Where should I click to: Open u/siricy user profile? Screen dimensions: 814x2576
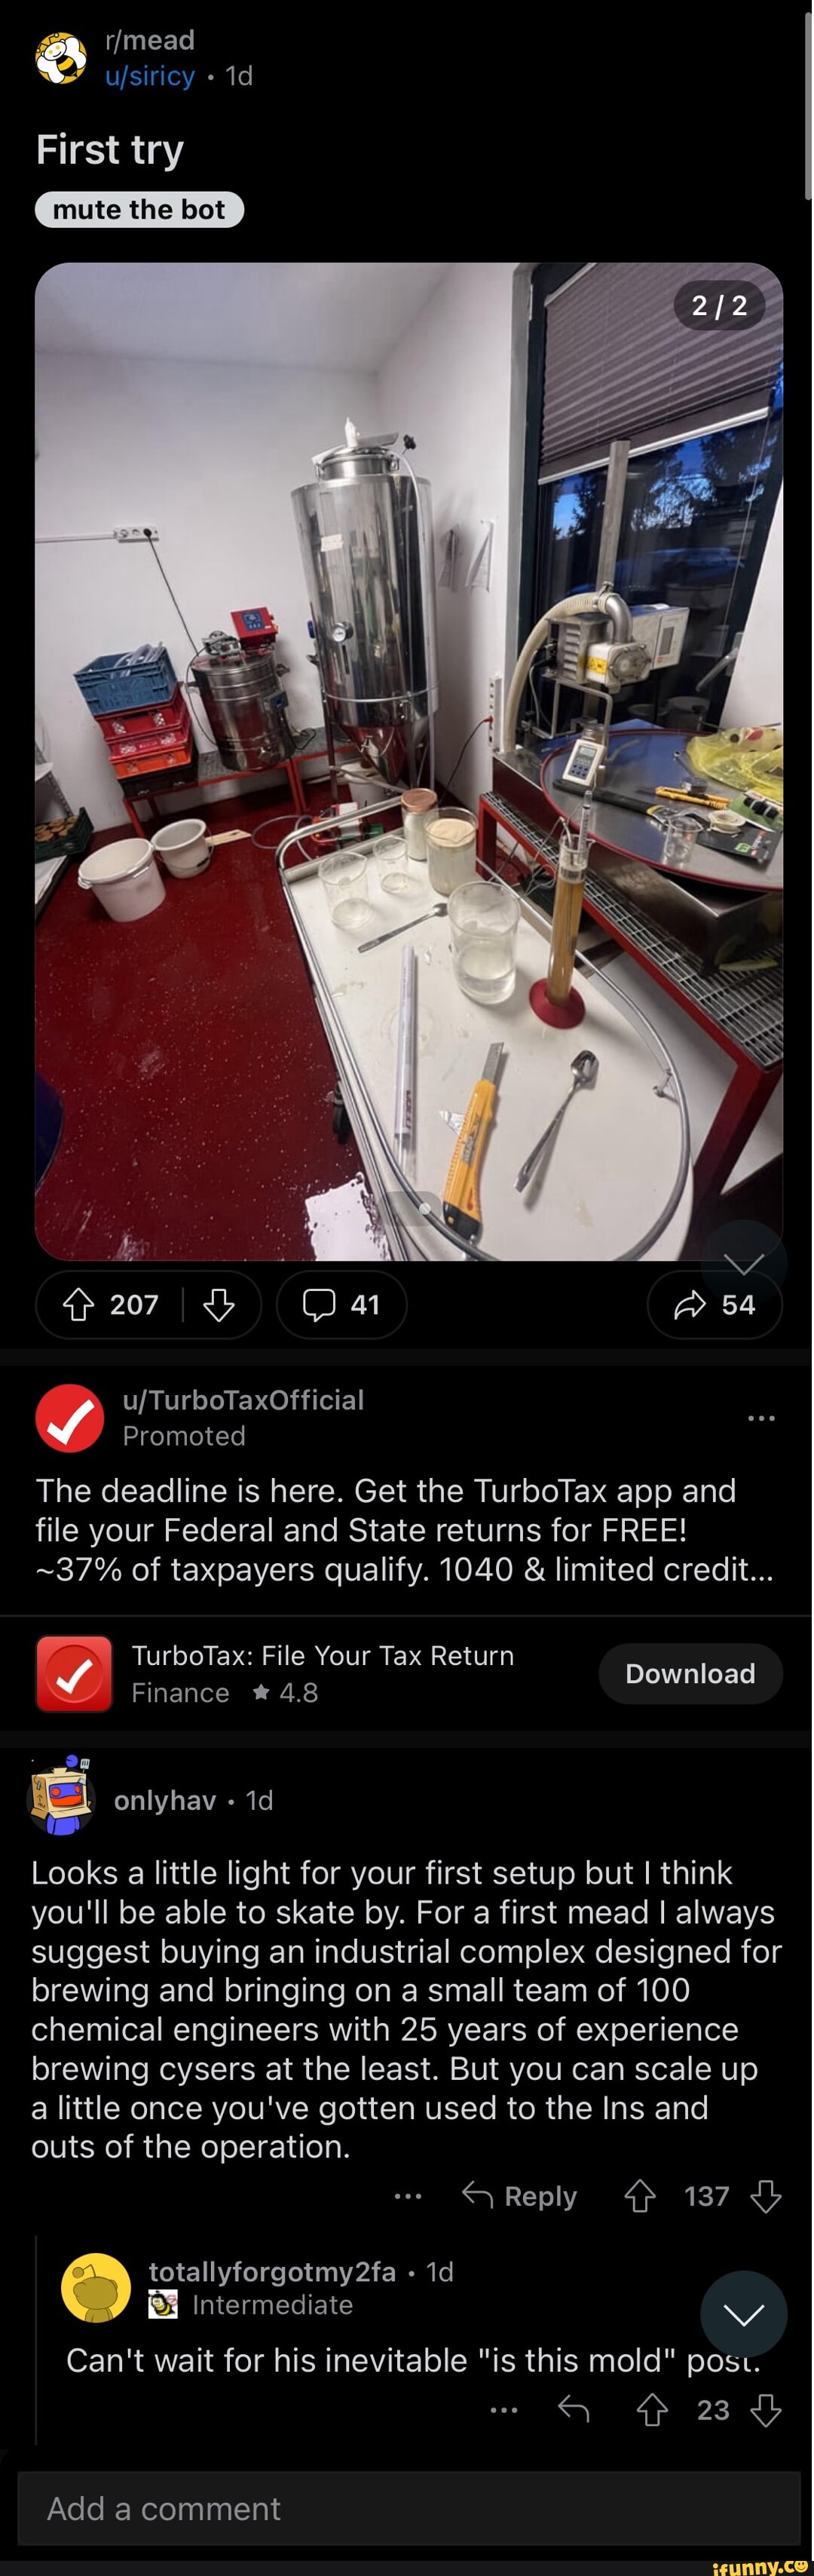click(x=150, y=76)
